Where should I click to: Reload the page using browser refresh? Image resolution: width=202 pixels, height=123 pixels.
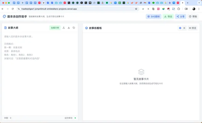(12, 9)
